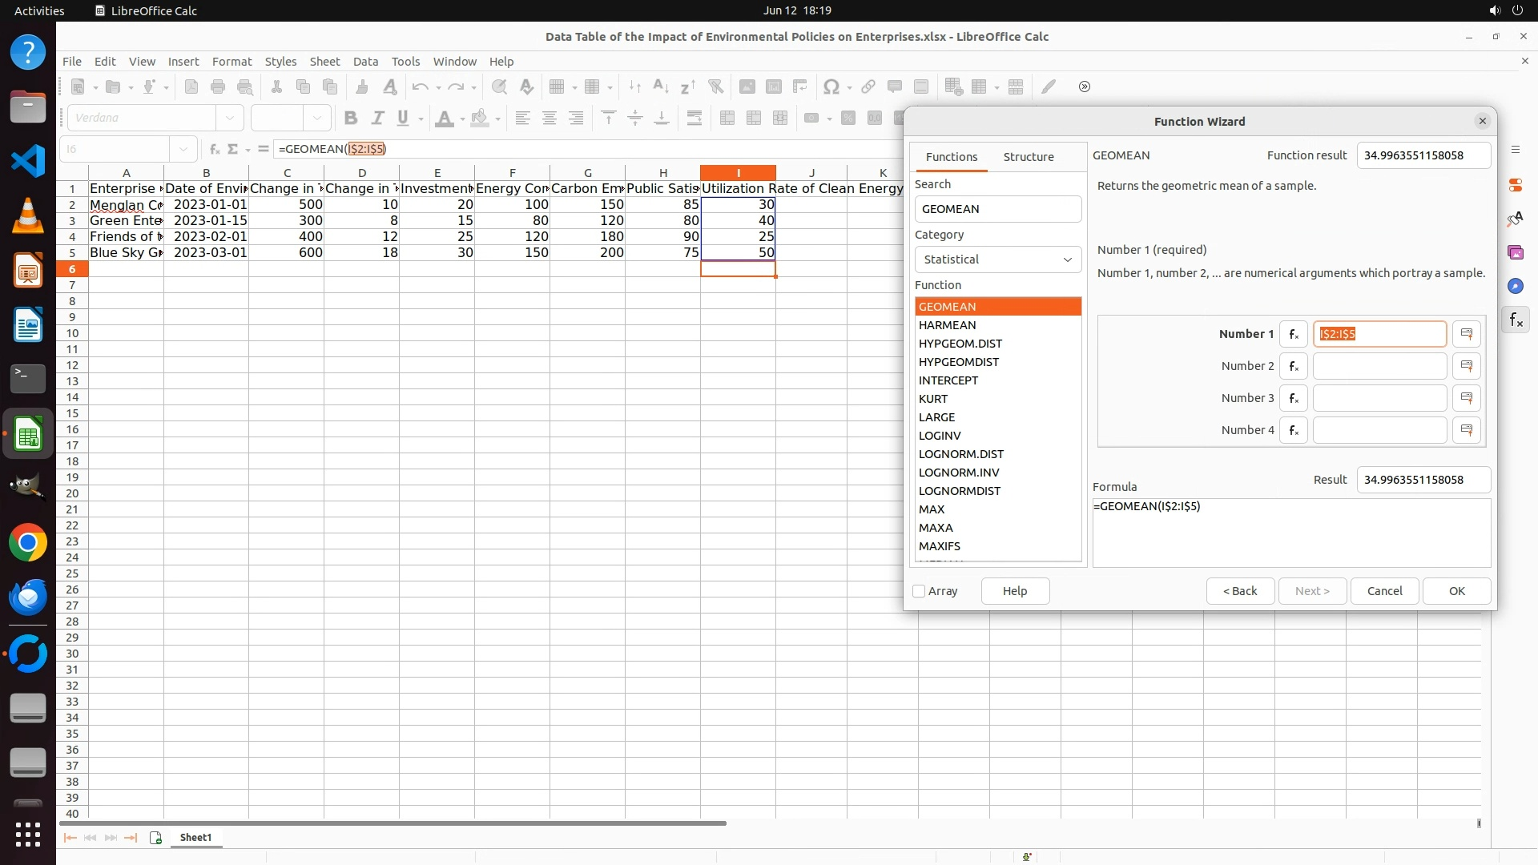Click the shrink button beside Number 1 field
The height and width of the screenshot is (865, 1538).
tap(1466, 334)
